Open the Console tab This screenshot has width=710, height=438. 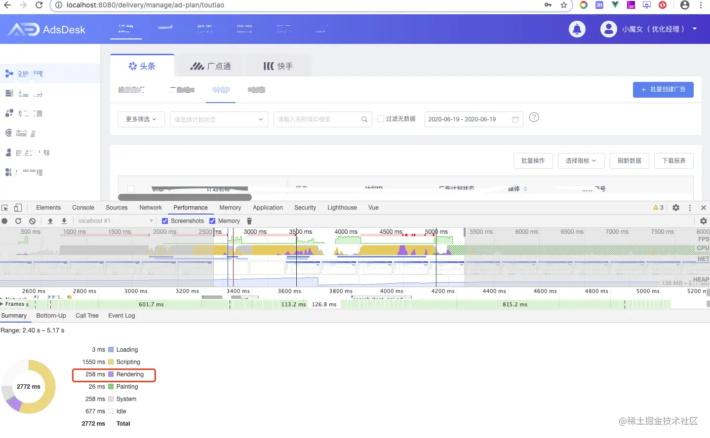pos(83,208)
